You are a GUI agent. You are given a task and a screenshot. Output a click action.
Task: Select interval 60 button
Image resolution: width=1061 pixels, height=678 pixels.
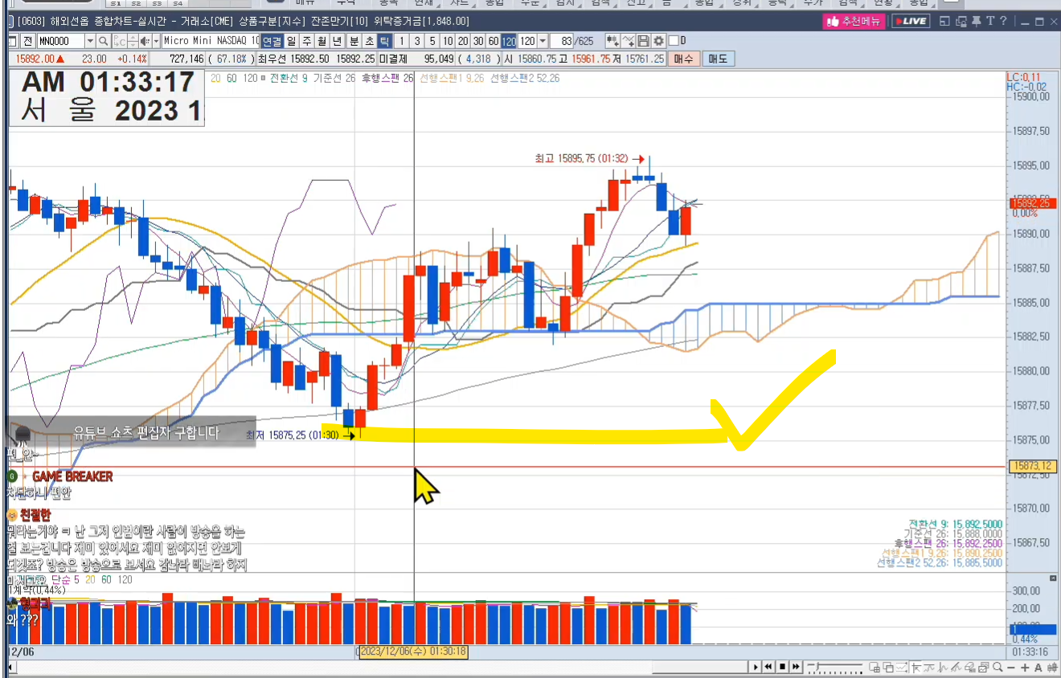tap(494, 41)
